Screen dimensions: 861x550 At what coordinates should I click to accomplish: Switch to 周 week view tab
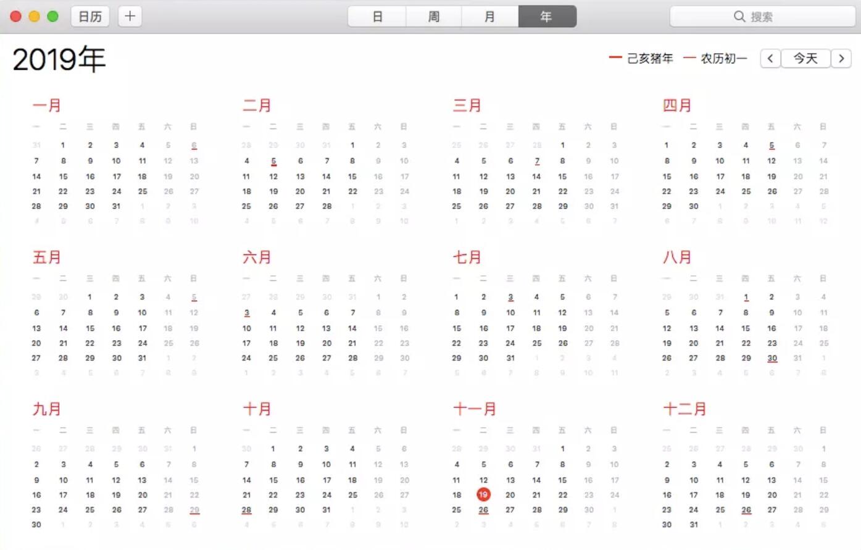[433, 17]
